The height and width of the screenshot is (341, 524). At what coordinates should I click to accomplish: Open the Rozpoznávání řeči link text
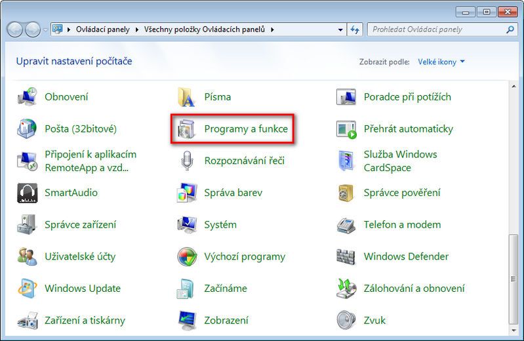click(244, 161)
